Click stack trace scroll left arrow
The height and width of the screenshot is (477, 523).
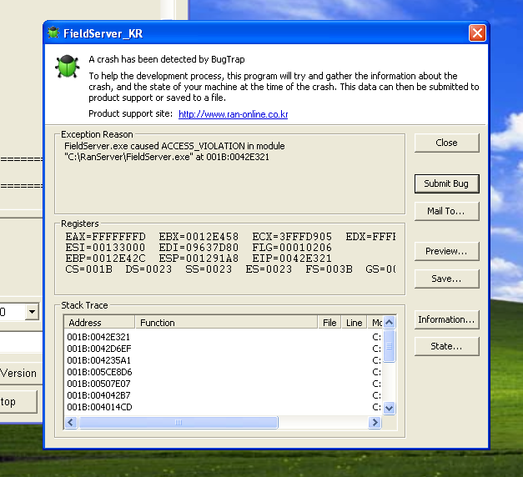pyautogui.click(x=71, y=423)
